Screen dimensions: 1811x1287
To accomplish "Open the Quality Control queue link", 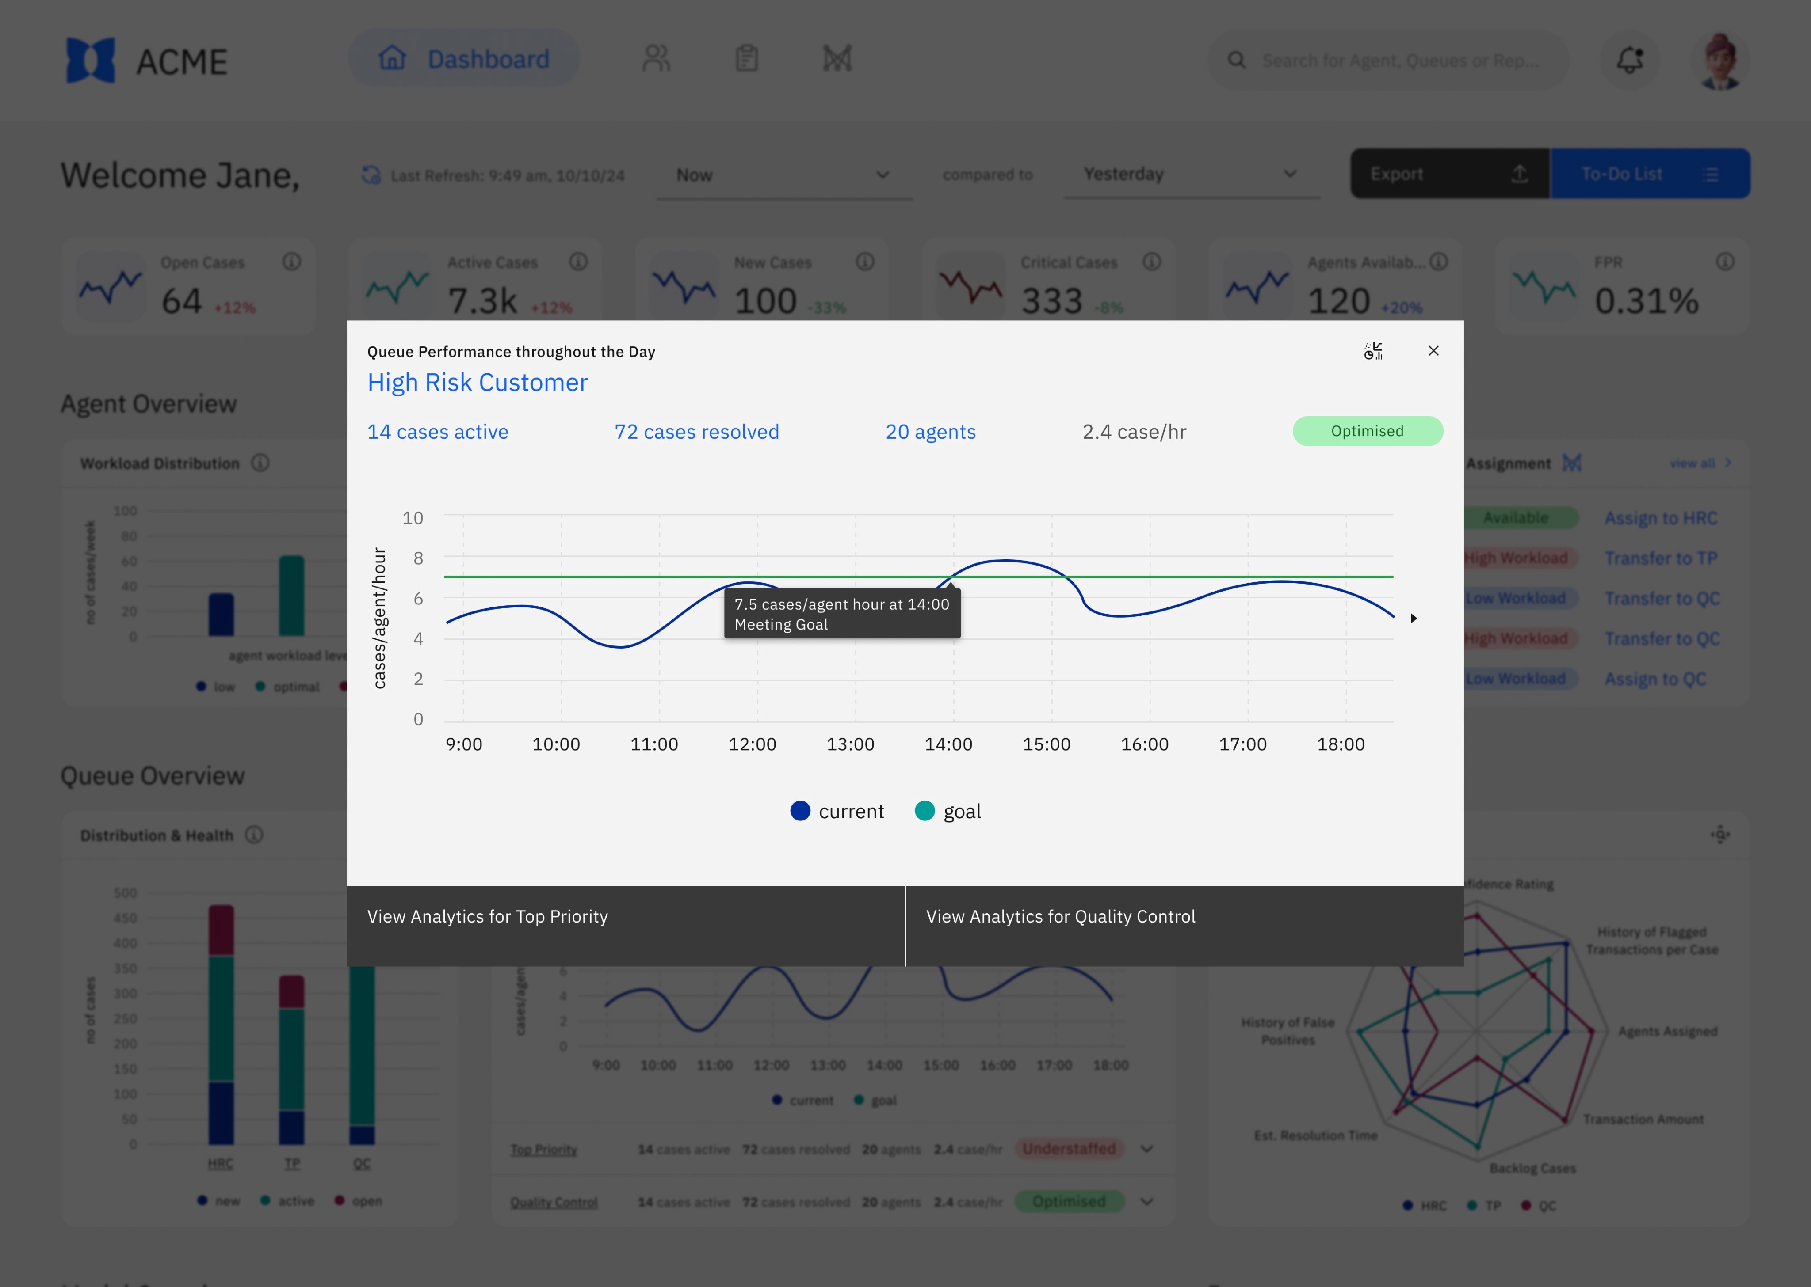I will 554,1203.
